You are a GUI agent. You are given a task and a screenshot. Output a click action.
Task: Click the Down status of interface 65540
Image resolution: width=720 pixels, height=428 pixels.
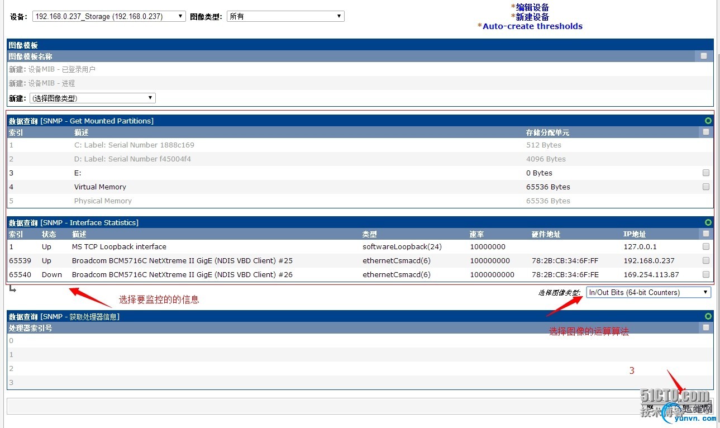(x=52, y=274)
